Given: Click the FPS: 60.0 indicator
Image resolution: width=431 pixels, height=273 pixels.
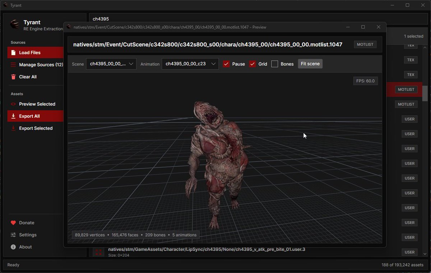Looking at the screenshot, I should [x=365, y=81].
